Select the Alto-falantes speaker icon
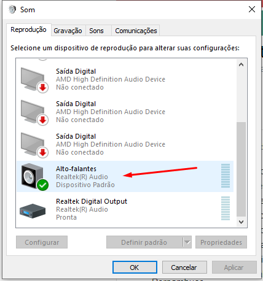The image size is (263, 281). (32, 176)
